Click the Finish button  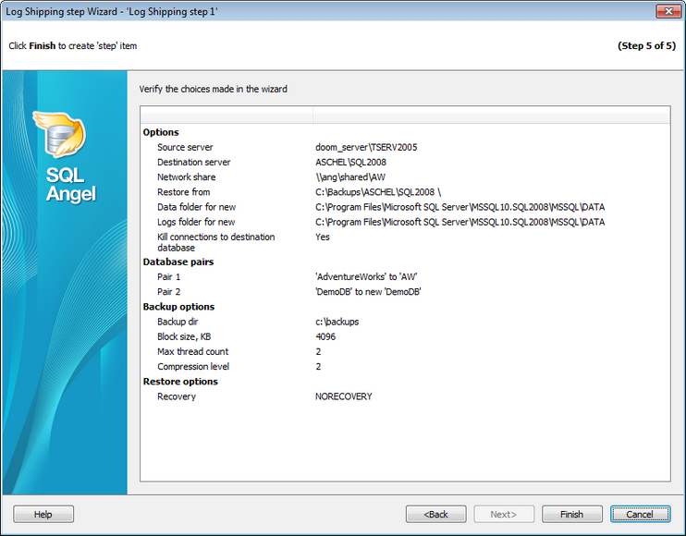(571, 514)
